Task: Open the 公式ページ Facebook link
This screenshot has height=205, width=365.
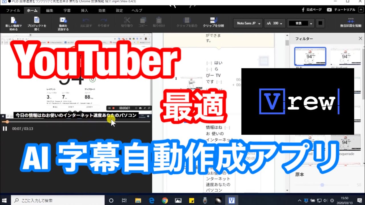Action: click(x=312, y=10)
